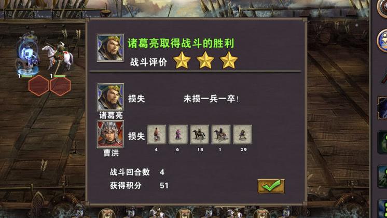
Task: Click the round person icon on right sidebar
Action: coord(382,40)
